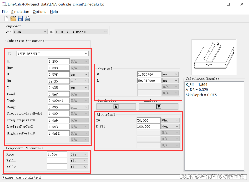Change the H unit dropdown (mm)
The height and width of the screenshot is (182, 249).
click(x=79, y=75)
